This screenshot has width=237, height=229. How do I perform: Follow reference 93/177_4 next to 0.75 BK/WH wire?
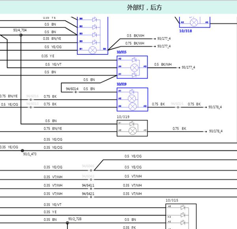tap(164, 46)
